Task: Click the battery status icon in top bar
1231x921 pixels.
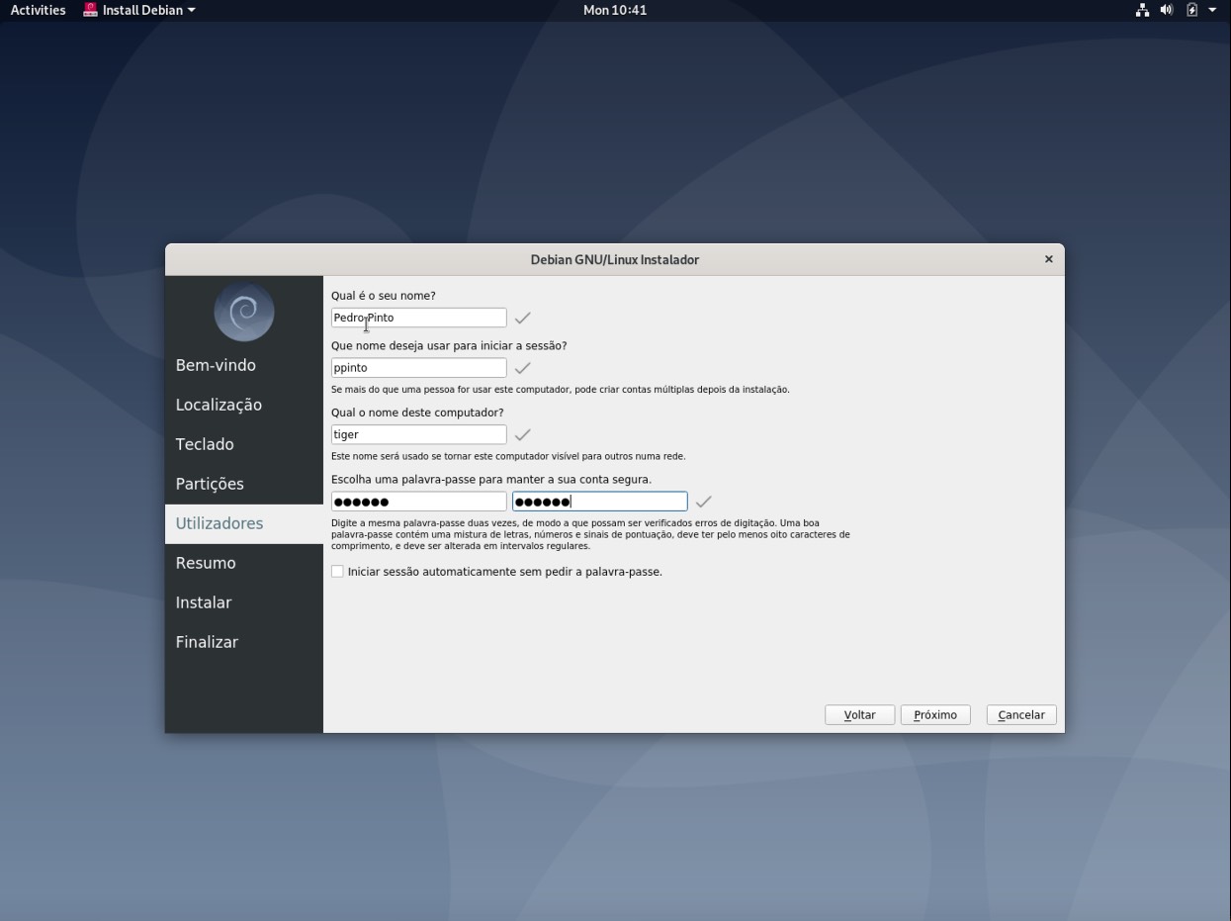Action: coord(1191,10)
